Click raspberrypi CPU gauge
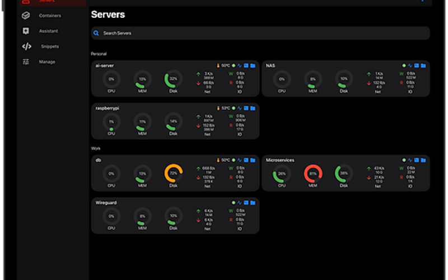Screen dimensions: 448x280 (111, 122)
